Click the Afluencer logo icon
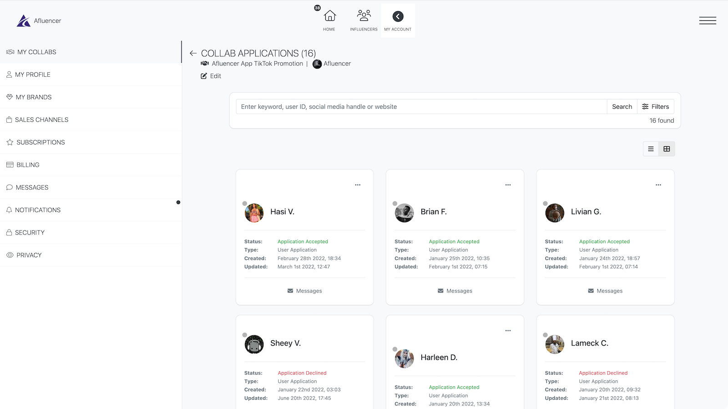 [x=23, y=21]
